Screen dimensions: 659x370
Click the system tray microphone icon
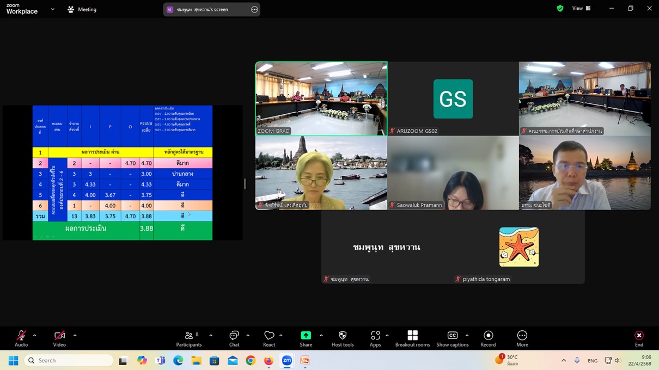(x=577, y=360)
